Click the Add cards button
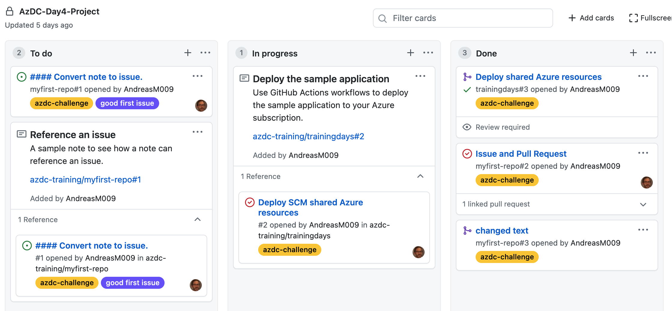Image resolution: width=672 pixels, height=311 pixels. [590, 18]
